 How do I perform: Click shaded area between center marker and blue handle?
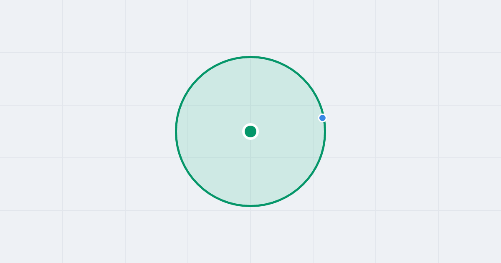pyautogui.click(x=288, y=125)
